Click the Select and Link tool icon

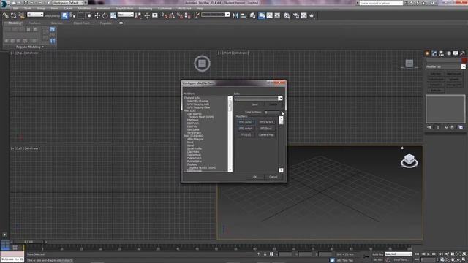6,15
